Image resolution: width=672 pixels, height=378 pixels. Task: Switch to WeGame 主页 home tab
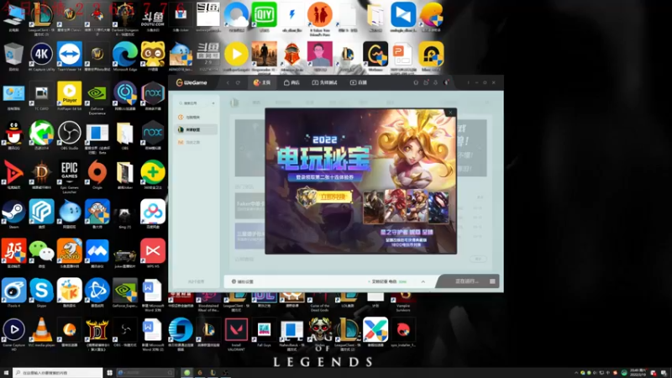(x=262, y=82)
